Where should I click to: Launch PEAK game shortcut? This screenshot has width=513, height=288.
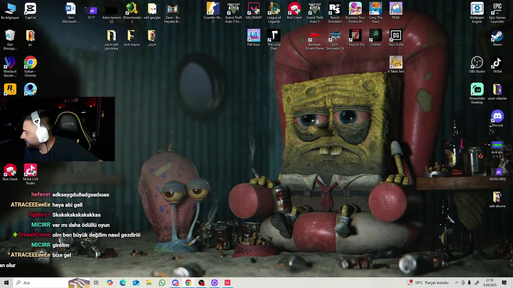pos(396,11)
